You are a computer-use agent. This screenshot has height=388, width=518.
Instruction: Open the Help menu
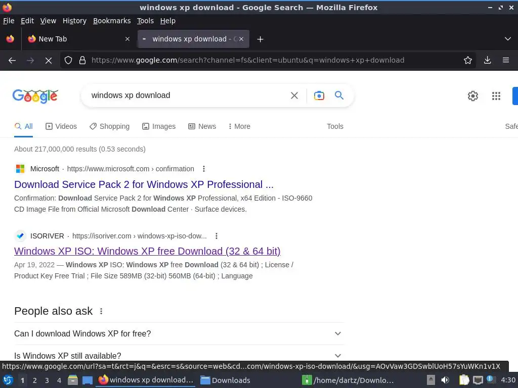[x=167, y=21]
